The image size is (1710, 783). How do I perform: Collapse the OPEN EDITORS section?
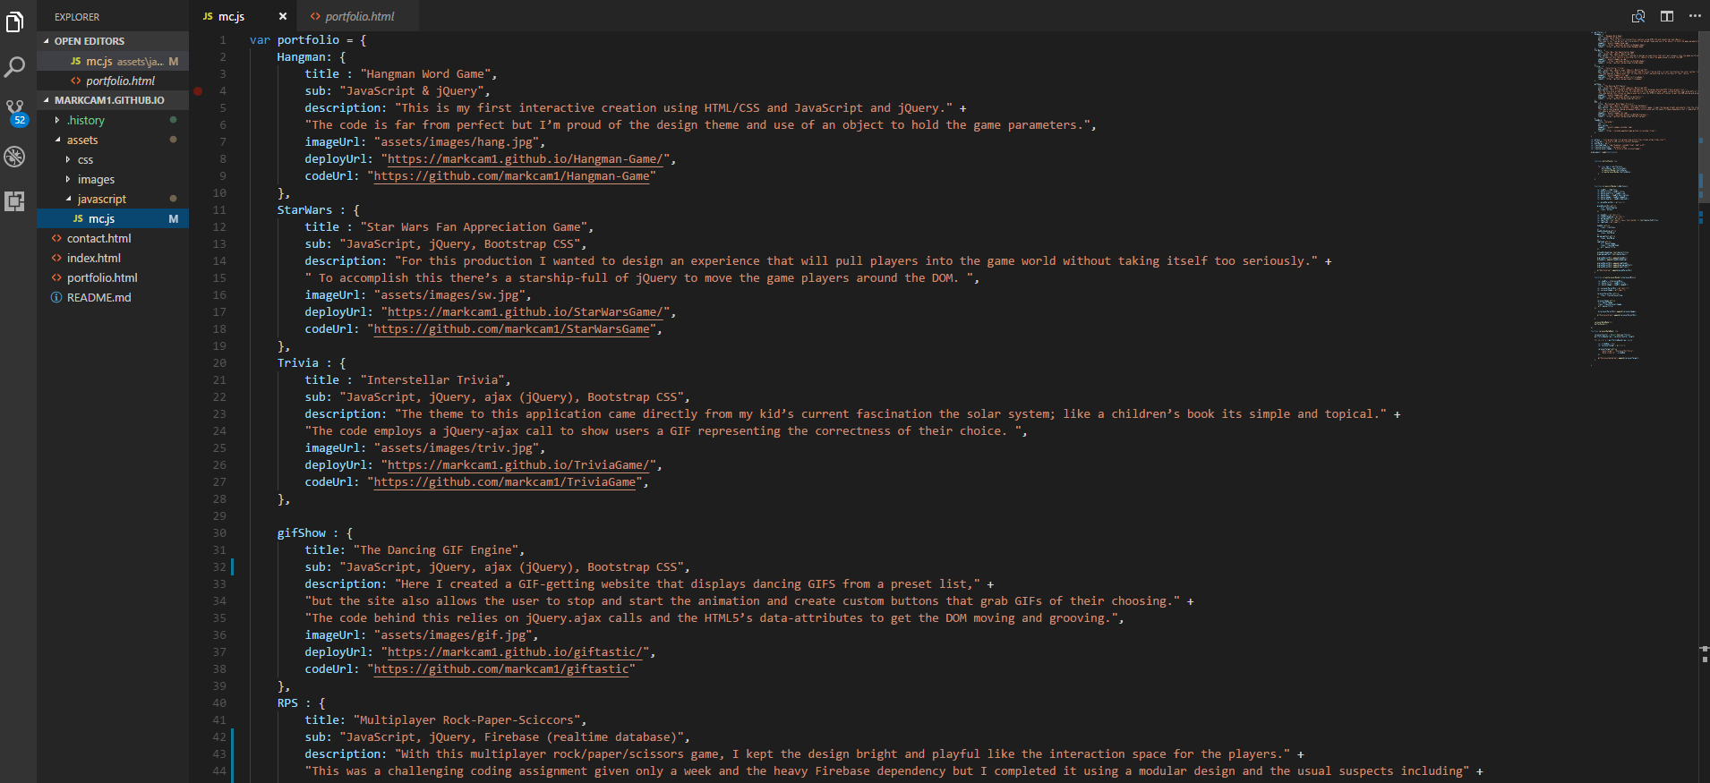coord(47,41)
